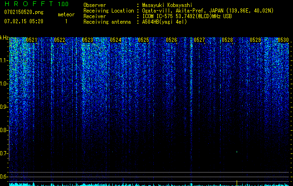
Task: Click the 0.9 frequency axis label
Action: pos(4,107)
